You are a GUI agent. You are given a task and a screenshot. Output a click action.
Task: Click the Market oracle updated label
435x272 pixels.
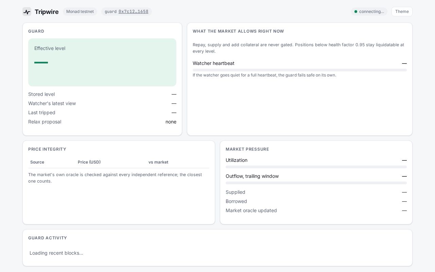click(x=251, y=210)
